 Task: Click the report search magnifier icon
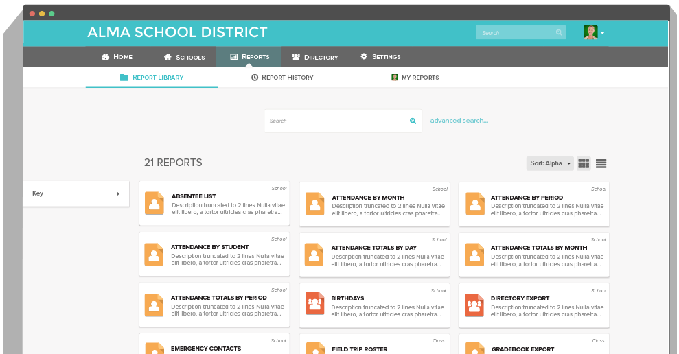413,121
